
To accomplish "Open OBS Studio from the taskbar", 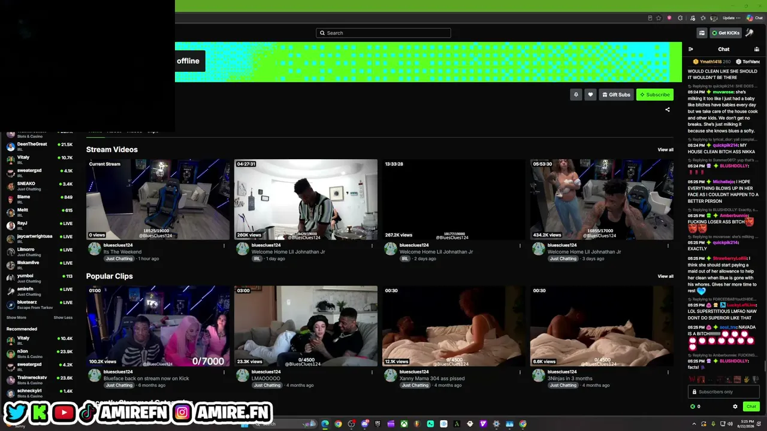I will pos(352,424).
